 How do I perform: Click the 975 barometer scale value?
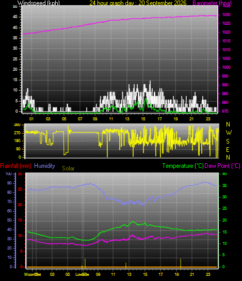click(225, 111)
